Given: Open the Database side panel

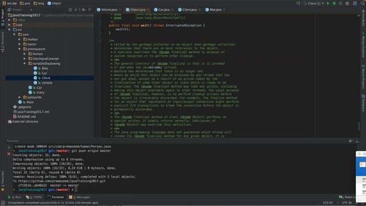Looking at the screenshot, I should coord(364,103).
